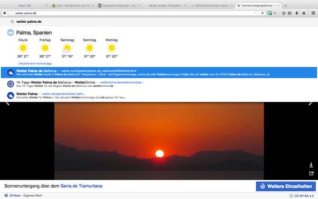Click the weather icon beside Palma, Spanien
The height and width of the screenshot is (199, 318).
point(10,32)
